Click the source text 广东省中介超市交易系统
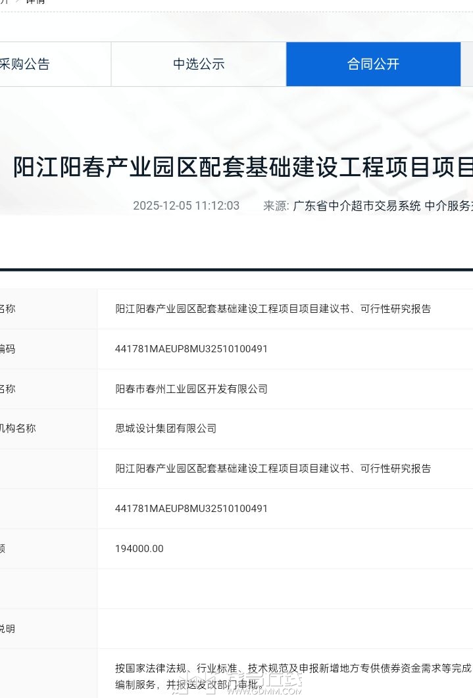 [357, 206]
